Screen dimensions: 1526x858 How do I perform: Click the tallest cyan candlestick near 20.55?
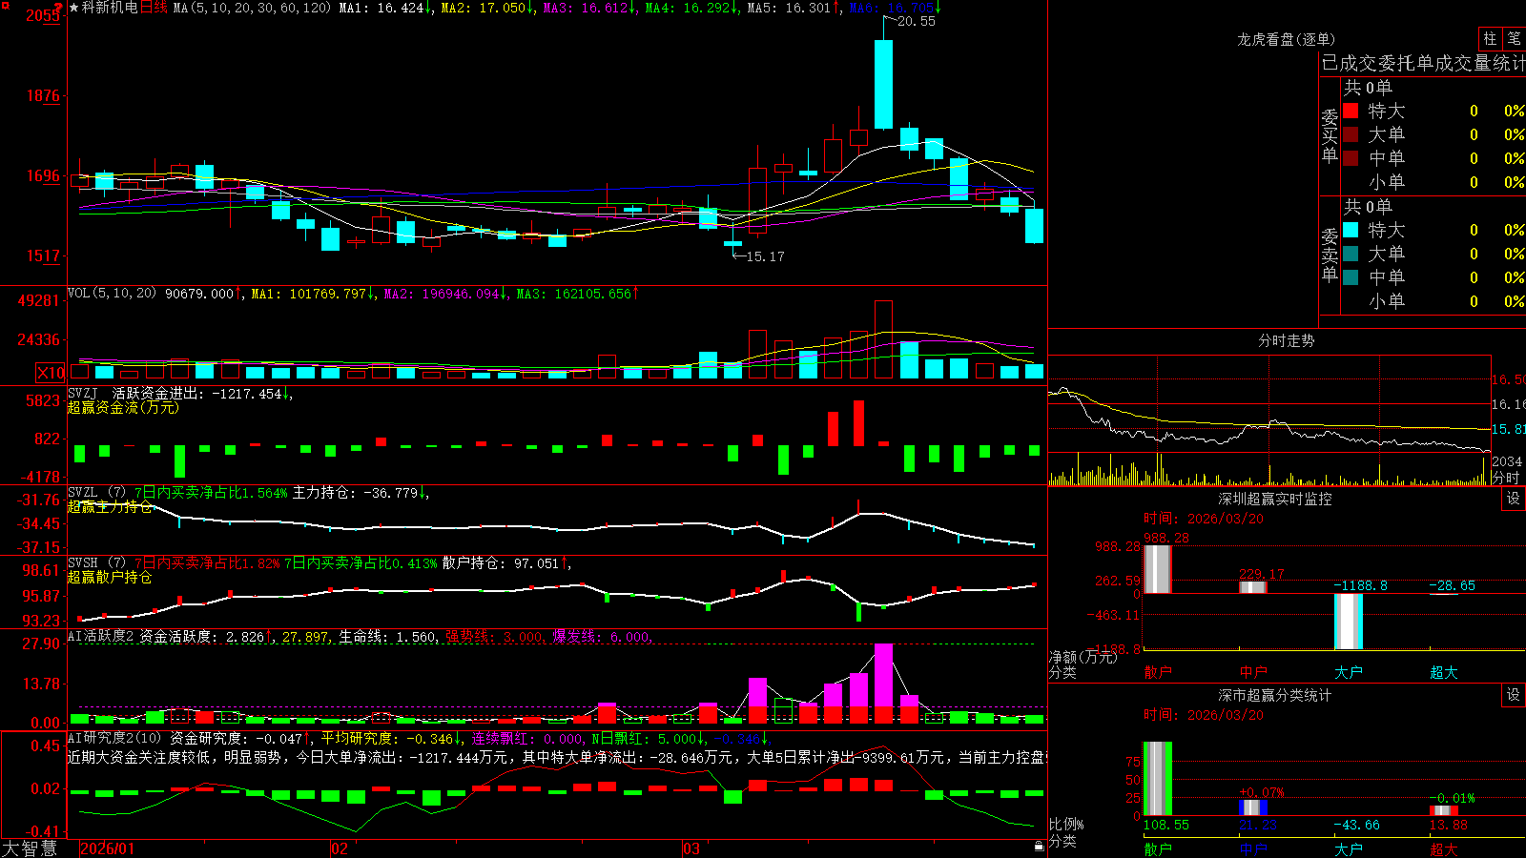pyautogui.click(x=884, y=84)
